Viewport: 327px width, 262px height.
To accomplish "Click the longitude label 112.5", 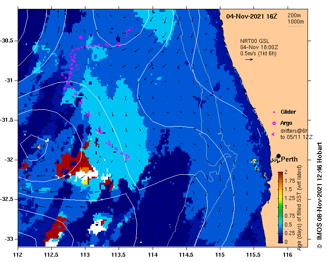I will click(x=52, y=255).
